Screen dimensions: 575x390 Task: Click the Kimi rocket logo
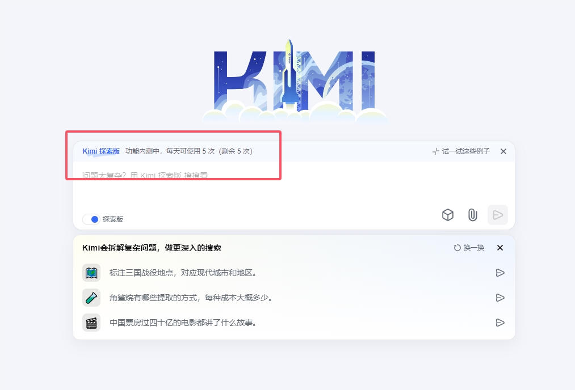(295, 81)
